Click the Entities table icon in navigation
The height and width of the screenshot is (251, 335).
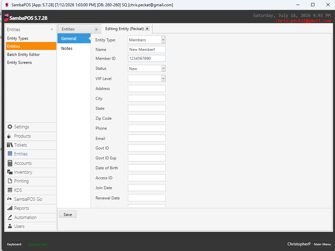pos(10,154)
